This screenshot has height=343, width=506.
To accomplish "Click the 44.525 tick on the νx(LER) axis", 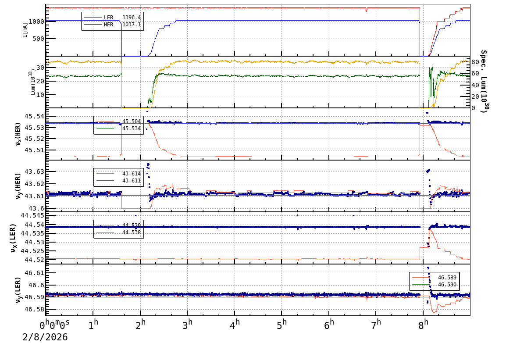I will coord(32,251).
